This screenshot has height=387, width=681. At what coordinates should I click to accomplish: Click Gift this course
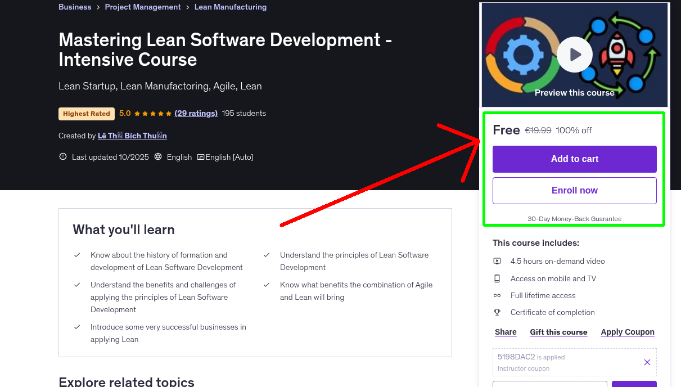coord(558,332)
